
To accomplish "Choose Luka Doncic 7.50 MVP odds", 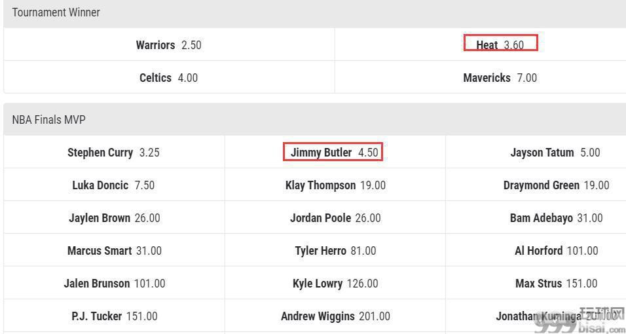I will coord(114,185).
